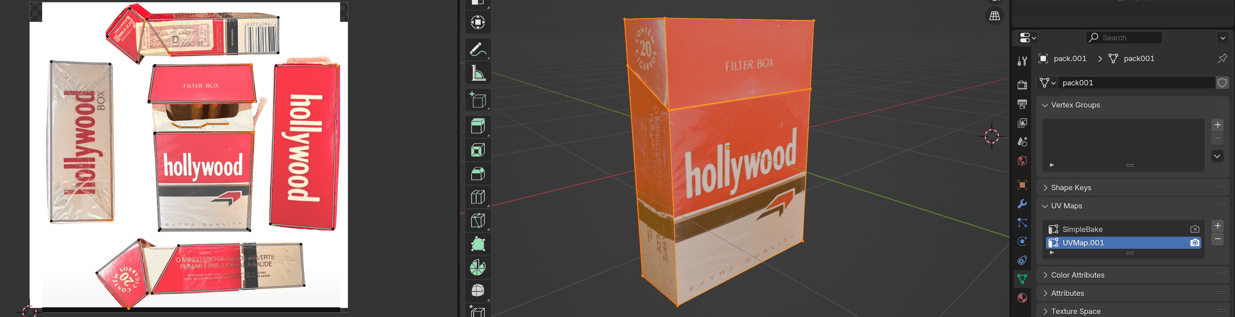Select the Add Cube tool

coord(477,100)
